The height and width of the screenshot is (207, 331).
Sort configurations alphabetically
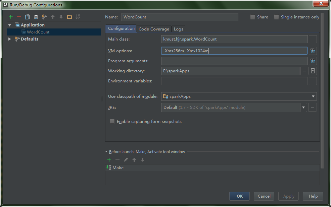click(x=78, y=16)
